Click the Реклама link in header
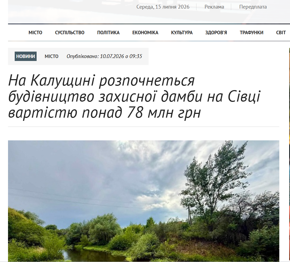Viewport: 290px width, 262px height. (x=214, y=7)
